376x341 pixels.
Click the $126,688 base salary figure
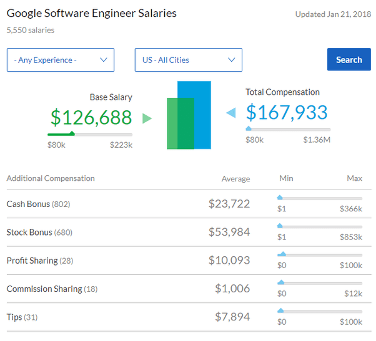point(91,117)
